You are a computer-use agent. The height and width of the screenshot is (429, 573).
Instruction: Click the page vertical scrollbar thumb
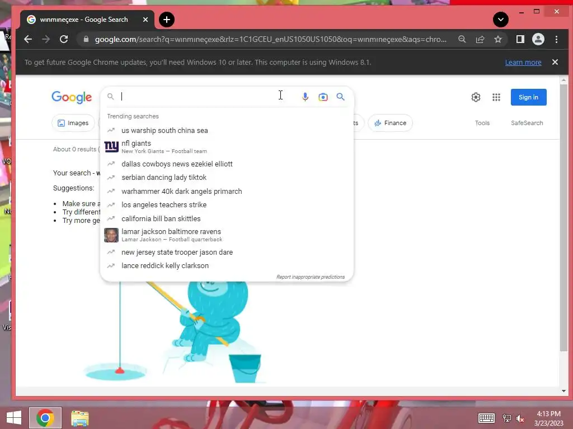[x=563, y=217]
